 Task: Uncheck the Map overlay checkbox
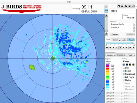(124, 61)
